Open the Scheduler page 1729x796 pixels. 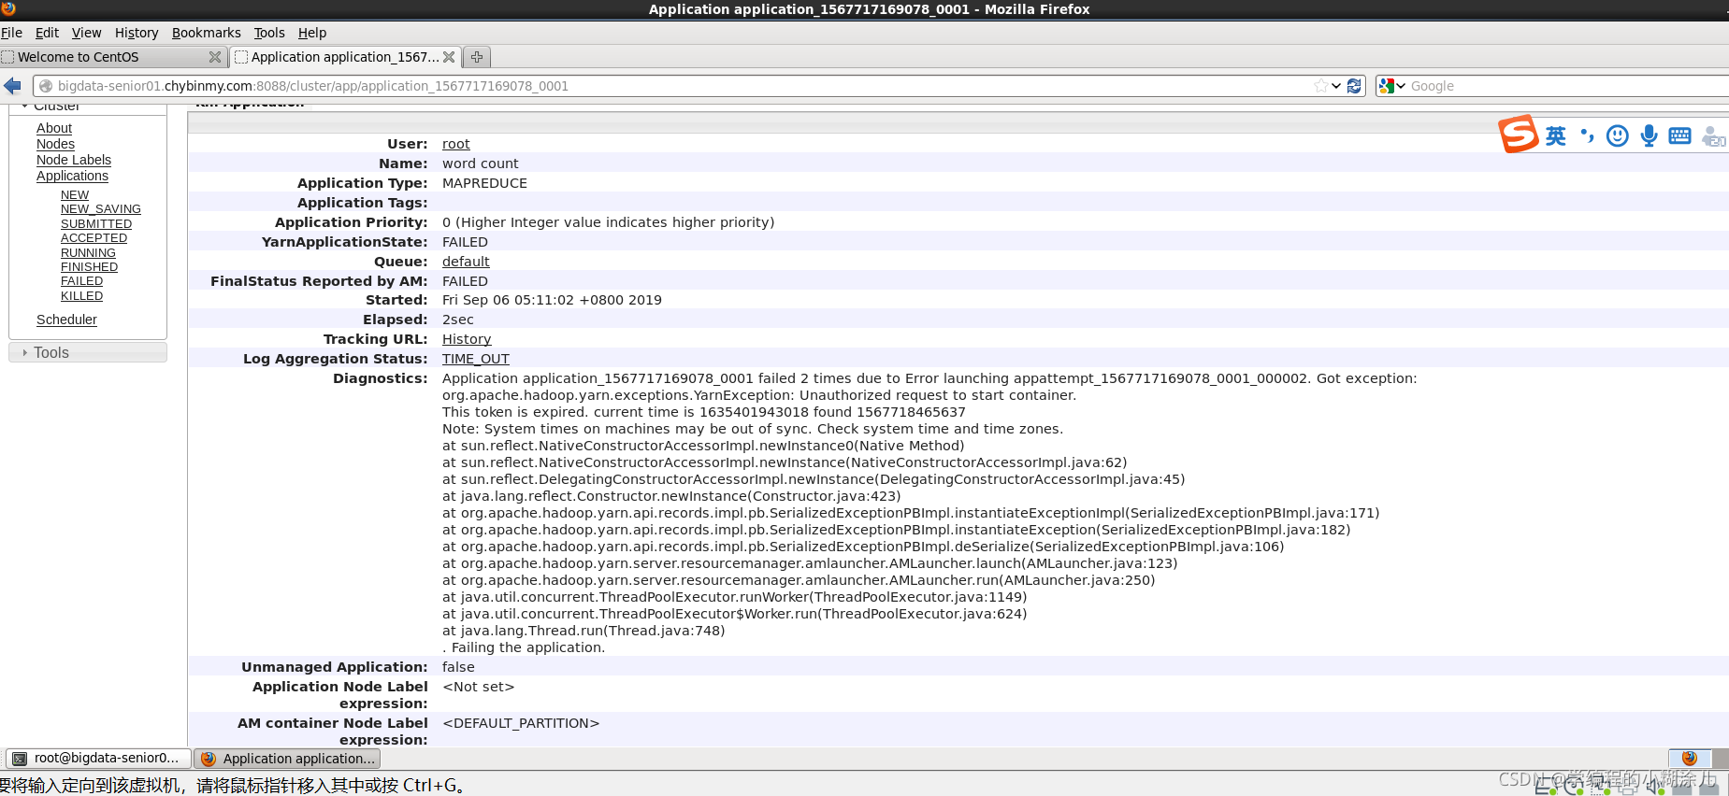66,320
